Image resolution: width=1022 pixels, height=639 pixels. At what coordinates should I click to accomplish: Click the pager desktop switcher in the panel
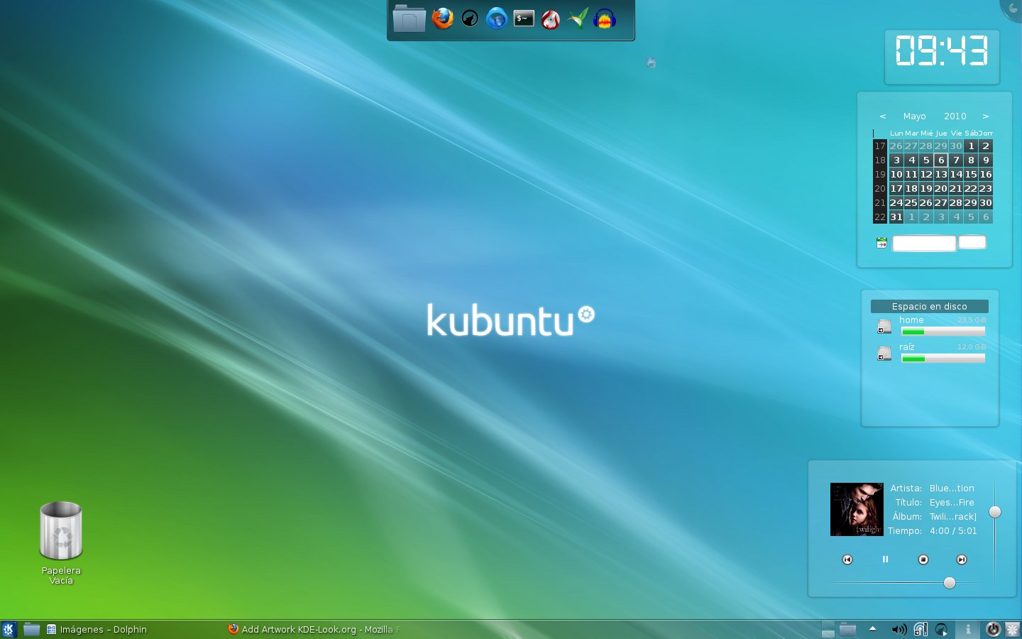828,629
